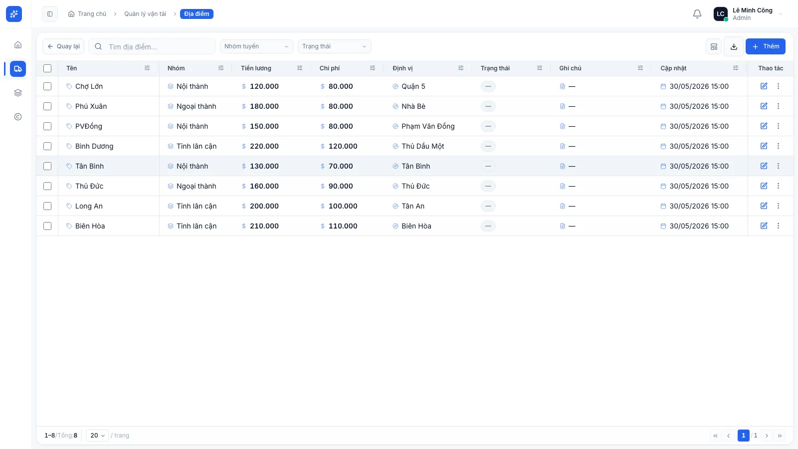Toggle the sidebar panel icon

(50, 14)
